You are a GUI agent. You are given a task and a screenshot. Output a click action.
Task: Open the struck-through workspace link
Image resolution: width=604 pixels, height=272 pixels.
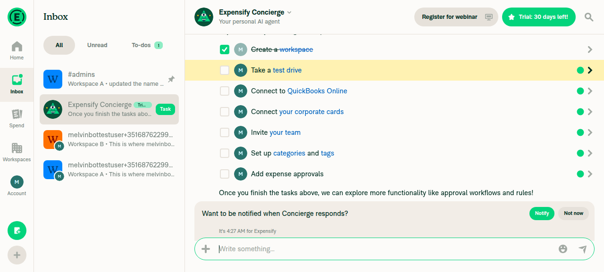(296, 49)
